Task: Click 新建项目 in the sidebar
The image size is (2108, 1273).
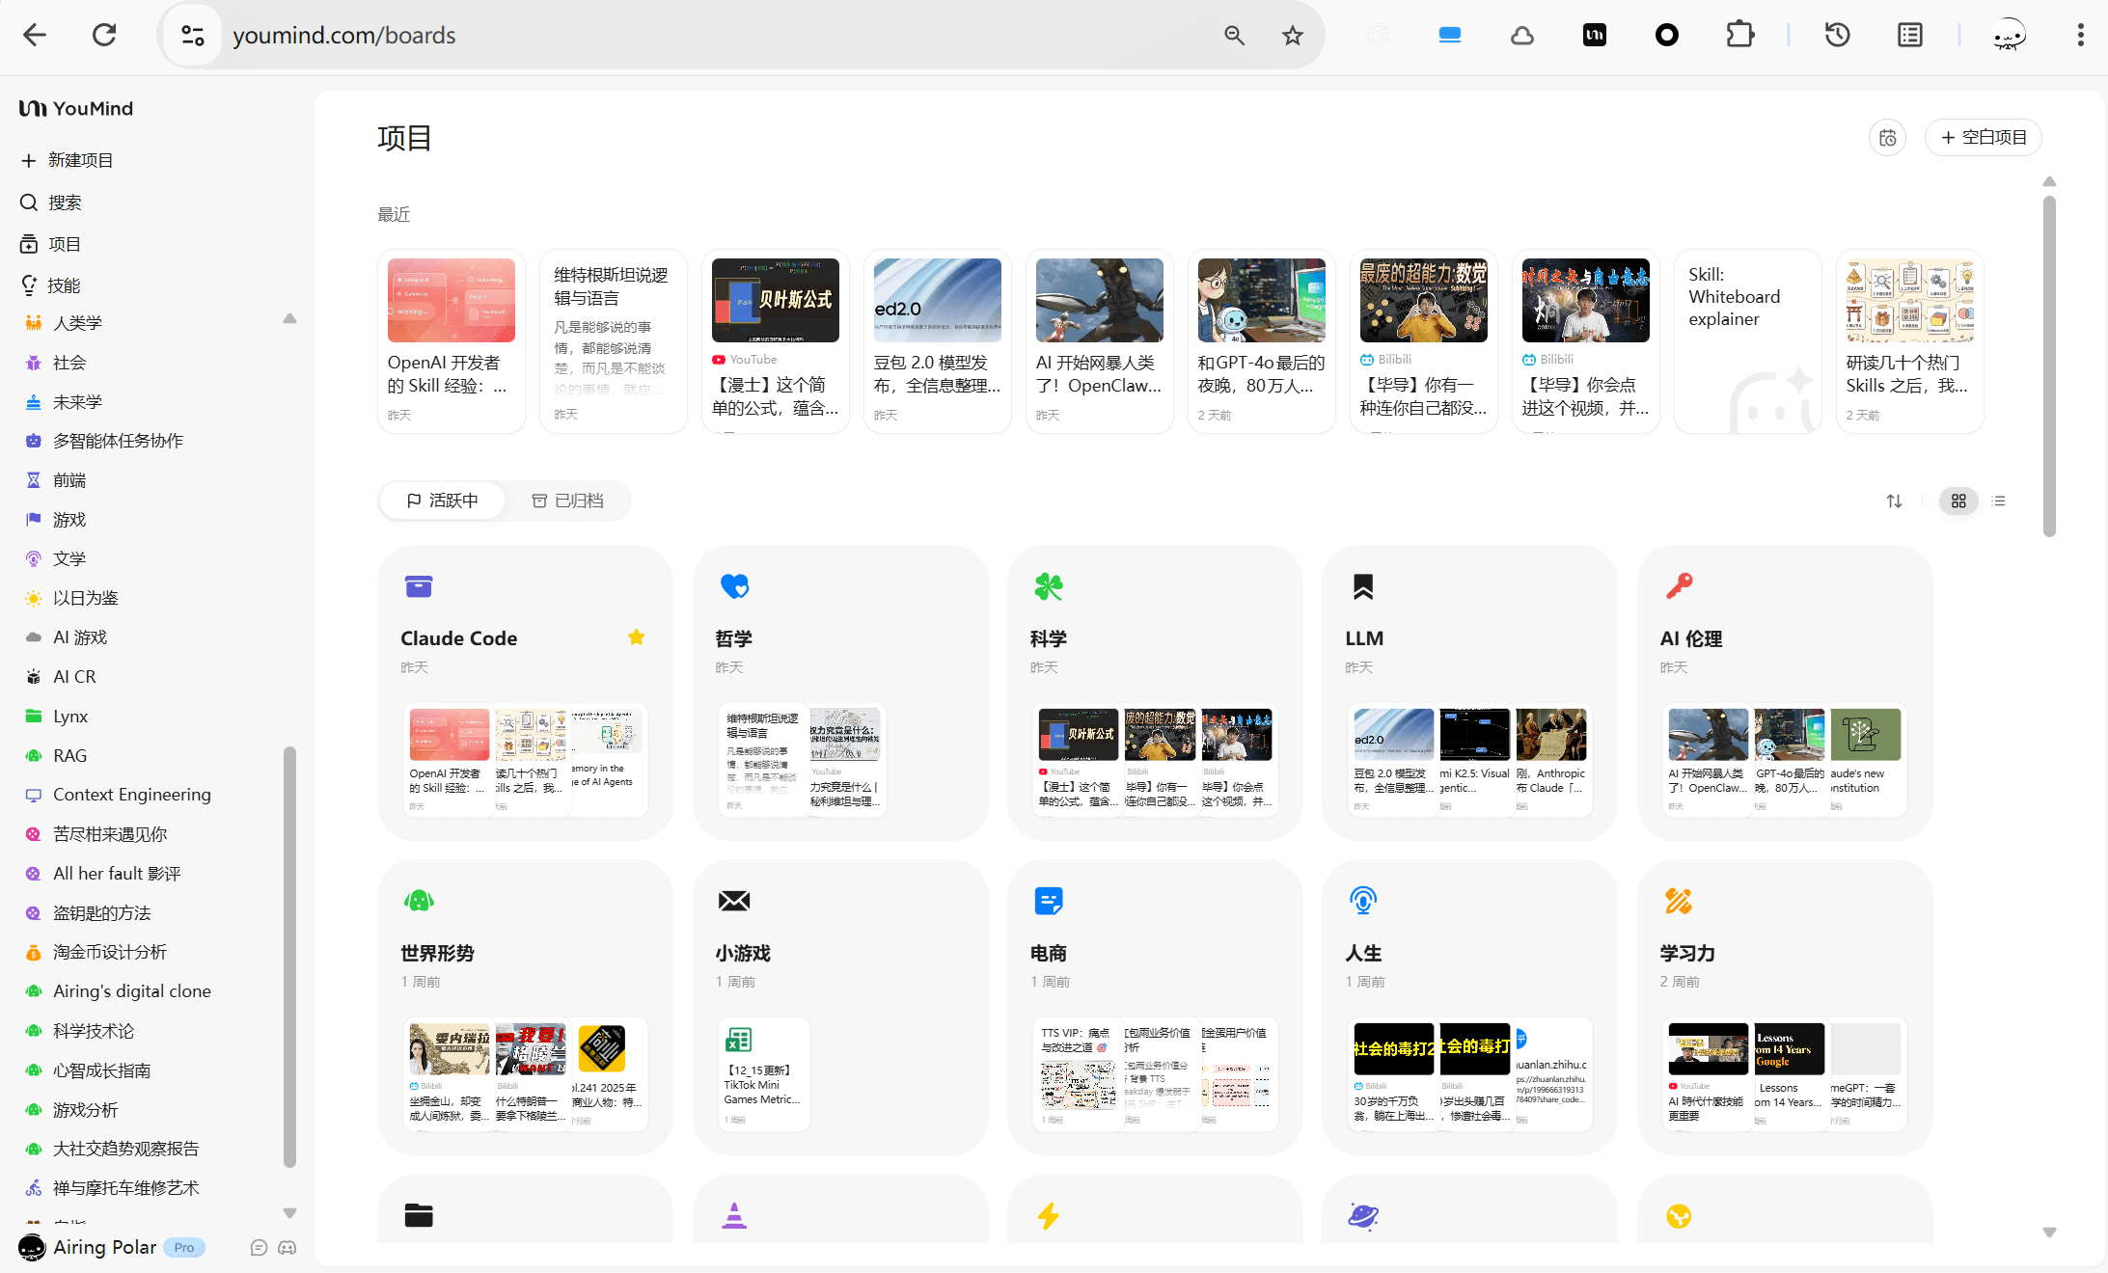Action: click(80, 160)
